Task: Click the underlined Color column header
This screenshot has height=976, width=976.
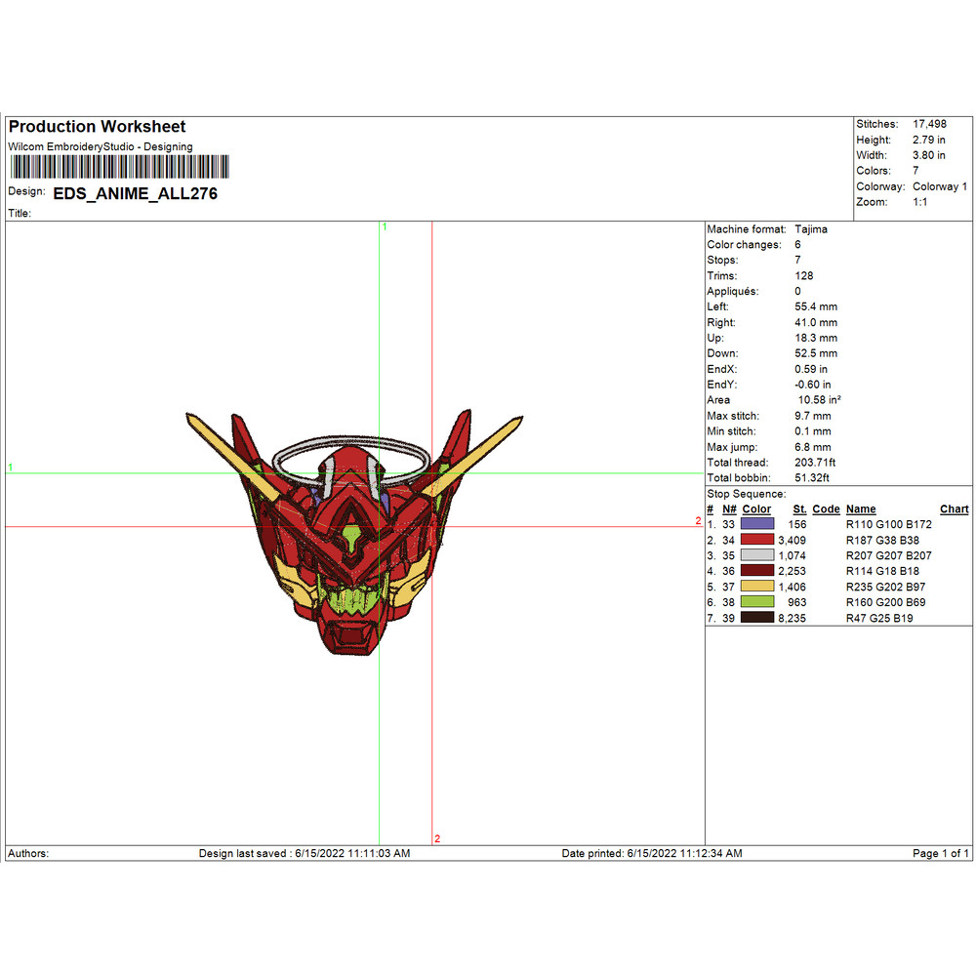Action: (756, 509)
